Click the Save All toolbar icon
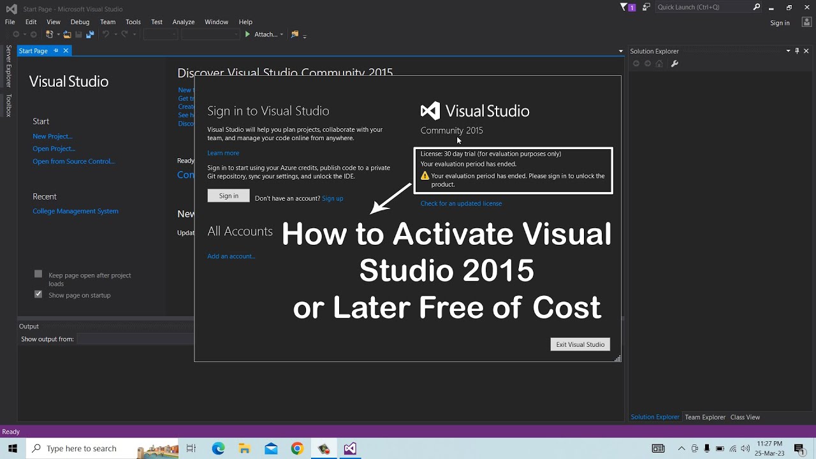 point(90,34)
